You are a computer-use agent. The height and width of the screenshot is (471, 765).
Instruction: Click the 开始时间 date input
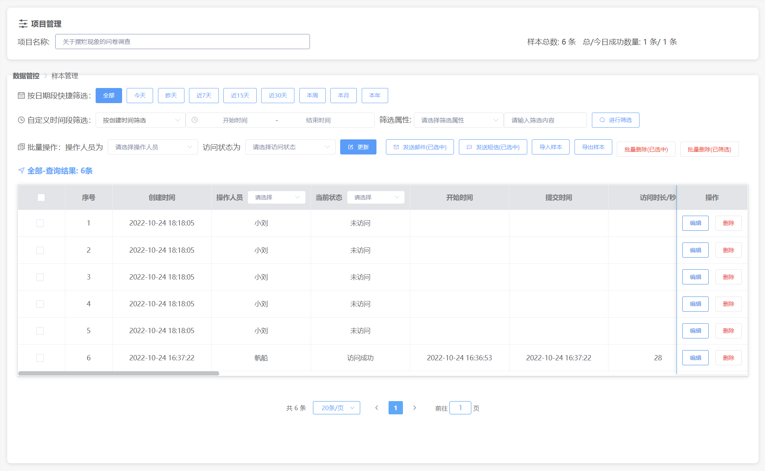click(x=235, y=120)
